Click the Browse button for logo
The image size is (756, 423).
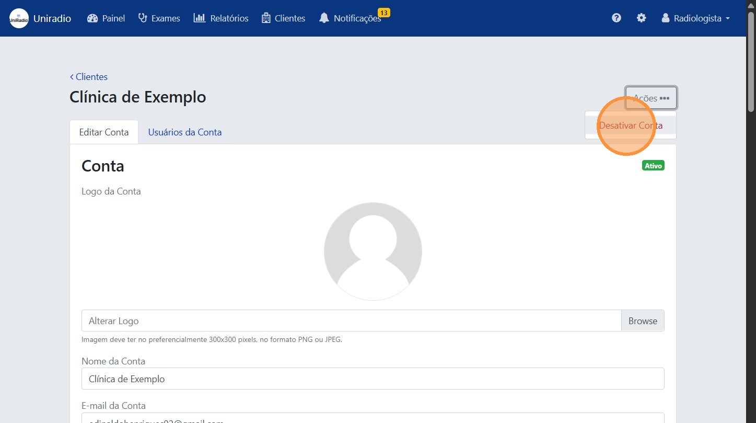[643, 321]
